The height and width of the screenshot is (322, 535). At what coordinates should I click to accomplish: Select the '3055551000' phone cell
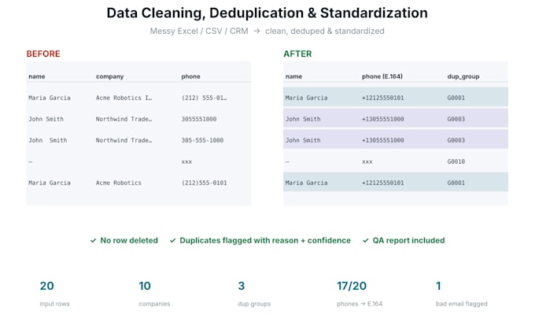click(199, 119)
